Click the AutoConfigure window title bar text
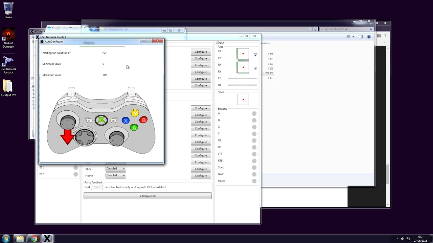433x243 pixels. (x=54, y=42)
